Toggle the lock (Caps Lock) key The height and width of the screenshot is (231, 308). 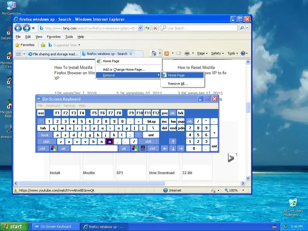click(45, 135)
